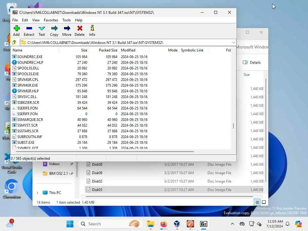Switch to 7-Zip on the taskbar
Screen dimensions: 308x231
[x=204, y=224]
